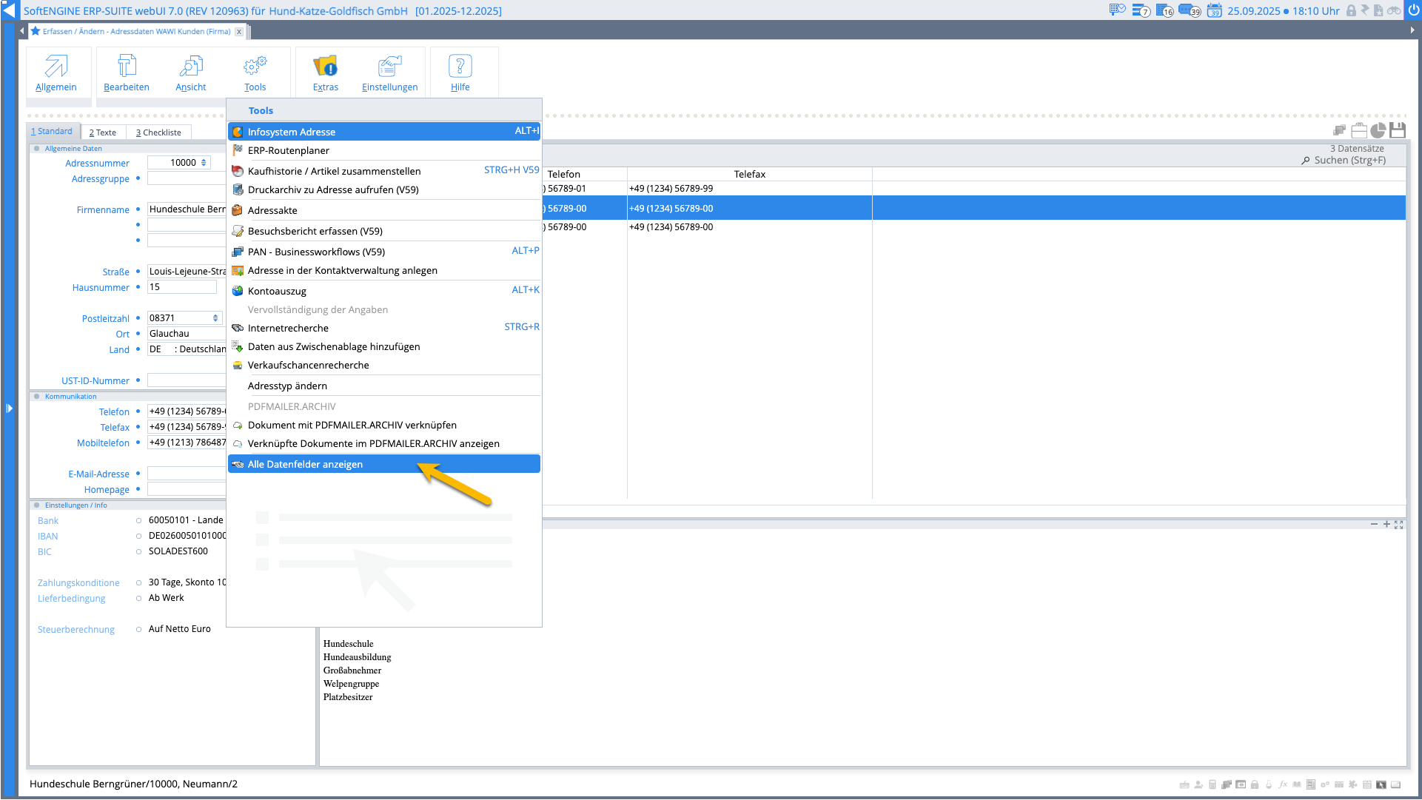The image size is (1422, 800).
Task: Click the calculator icon in status bar
Action: point(1212,784)
